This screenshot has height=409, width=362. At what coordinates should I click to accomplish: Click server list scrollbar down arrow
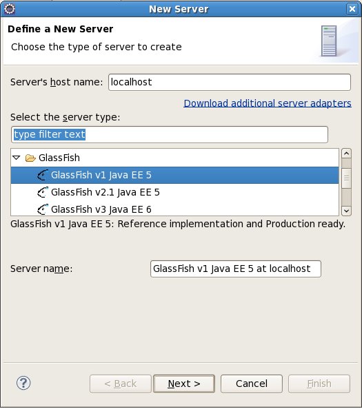coord(346,211)
